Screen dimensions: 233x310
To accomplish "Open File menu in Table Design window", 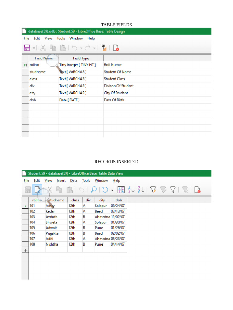I will pos(26,38).
